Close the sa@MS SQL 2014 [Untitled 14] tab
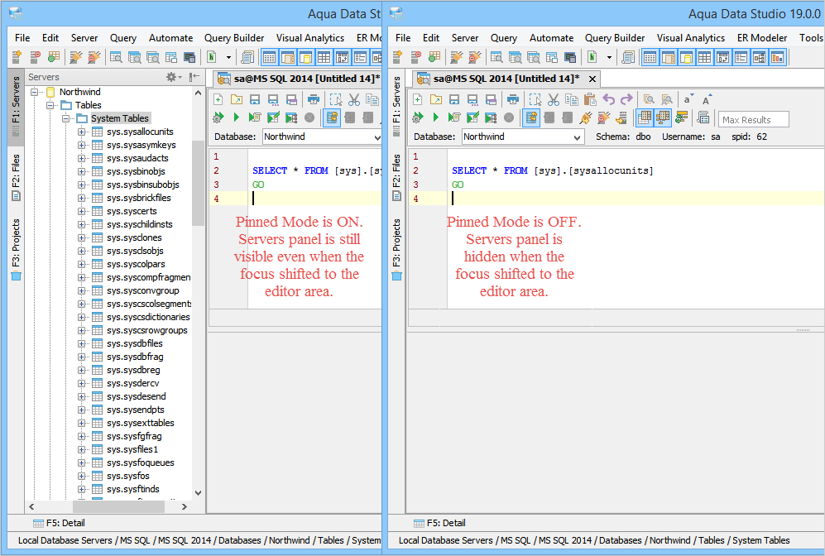The width and height of the screenshot is (825, 556). (592, 79)
